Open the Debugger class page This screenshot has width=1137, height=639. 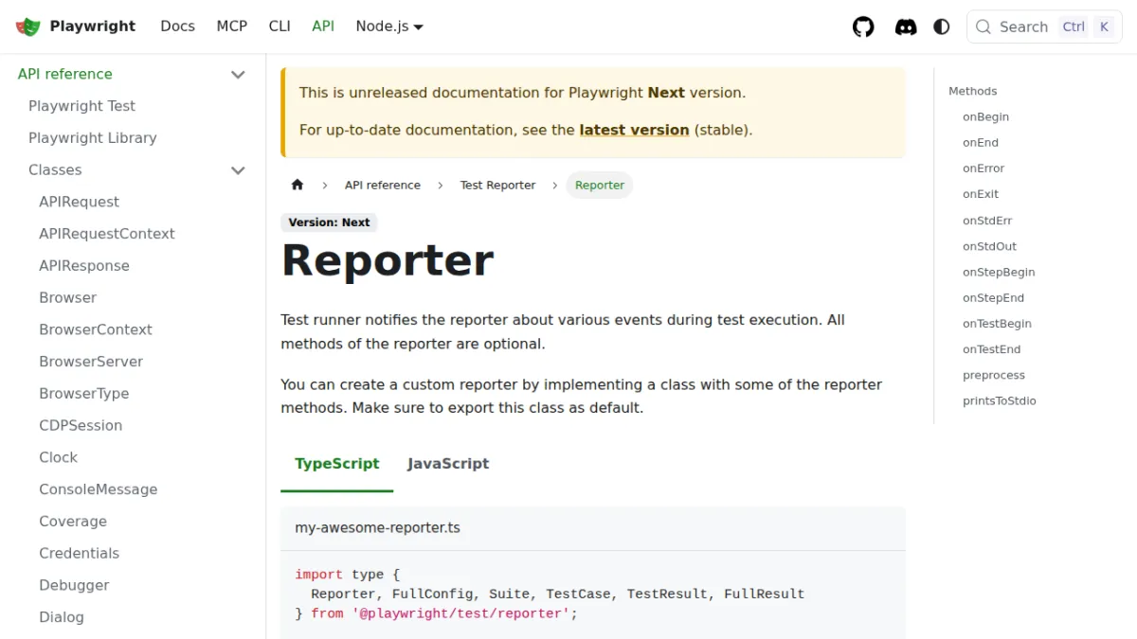tap(74, 586)
